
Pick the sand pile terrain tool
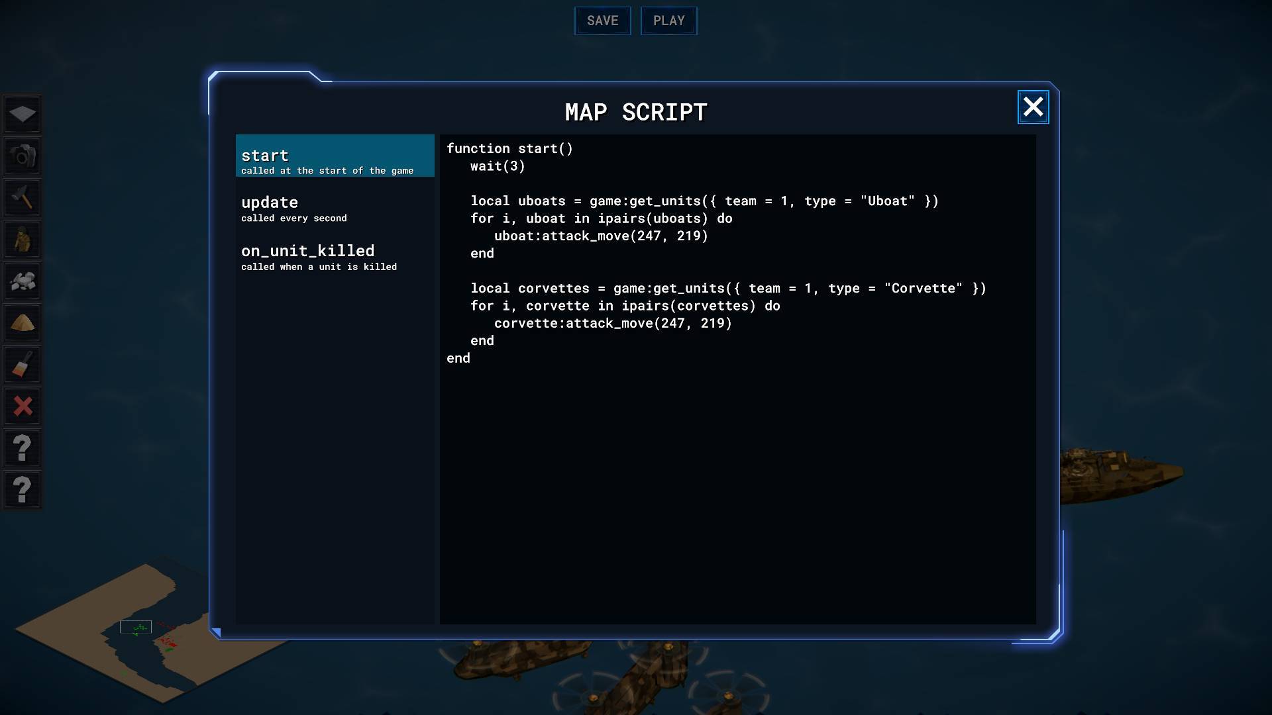pyautogui.click(x=23, y=323)
